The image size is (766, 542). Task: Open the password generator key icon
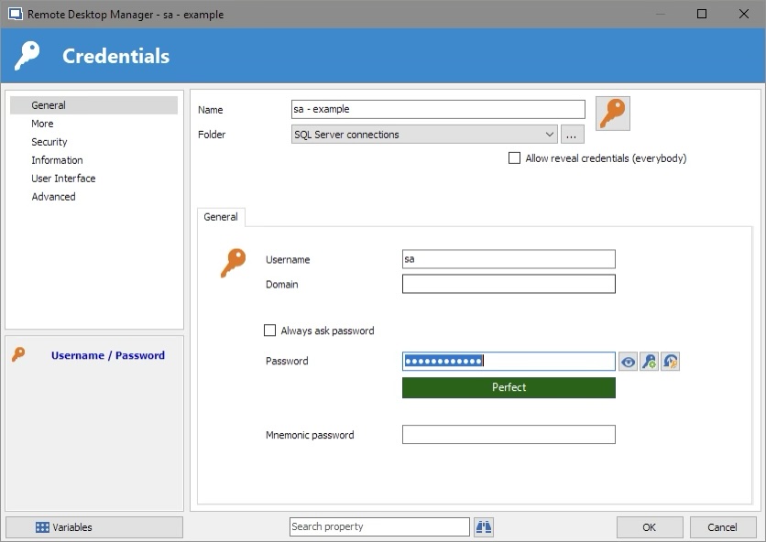point(650,362)
